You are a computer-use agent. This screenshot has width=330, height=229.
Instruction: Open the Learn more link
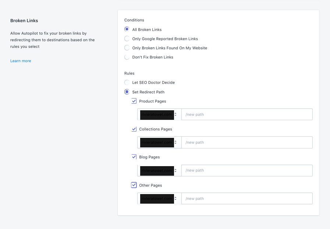coord(21,61)
